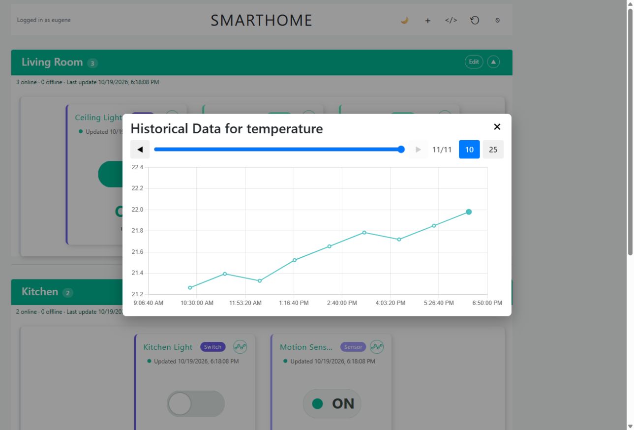This screenshot has width=634, height=430.
Task: Edit the Living Room section
Action: pyautogui.click(x=474, y=62)
